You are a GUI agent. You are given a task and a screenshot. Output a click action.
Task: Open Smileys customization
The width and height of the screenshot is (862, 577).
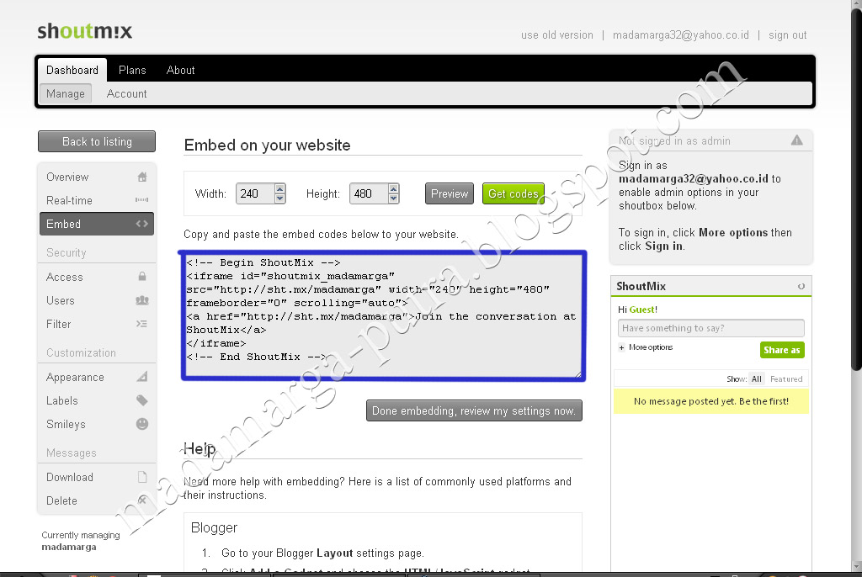tap(97, 424)
